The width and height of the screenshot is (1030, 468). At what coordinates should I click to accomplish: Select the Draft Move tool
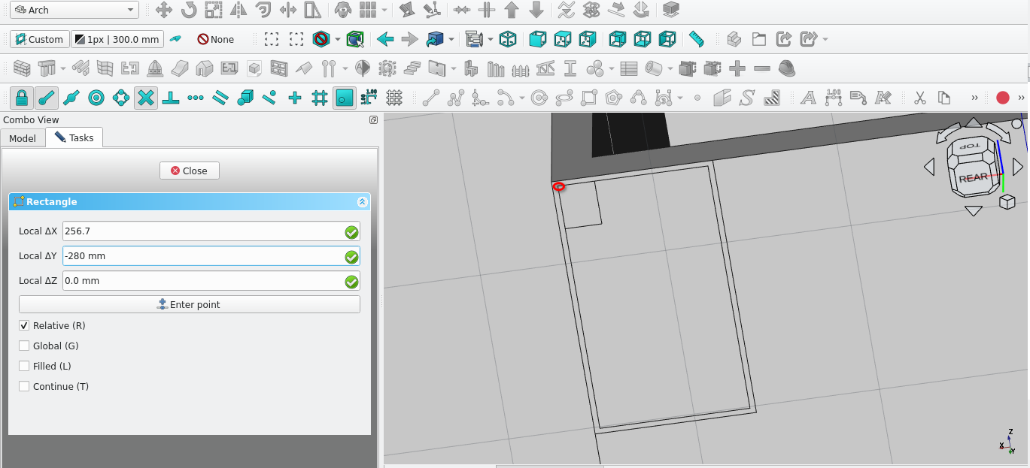[164, 11]
